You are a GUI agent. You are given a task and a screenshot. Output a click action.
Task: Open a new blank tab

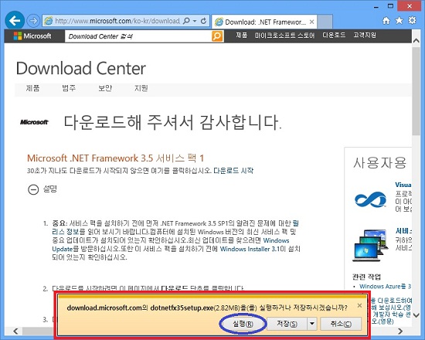click(x=325, y=22)
